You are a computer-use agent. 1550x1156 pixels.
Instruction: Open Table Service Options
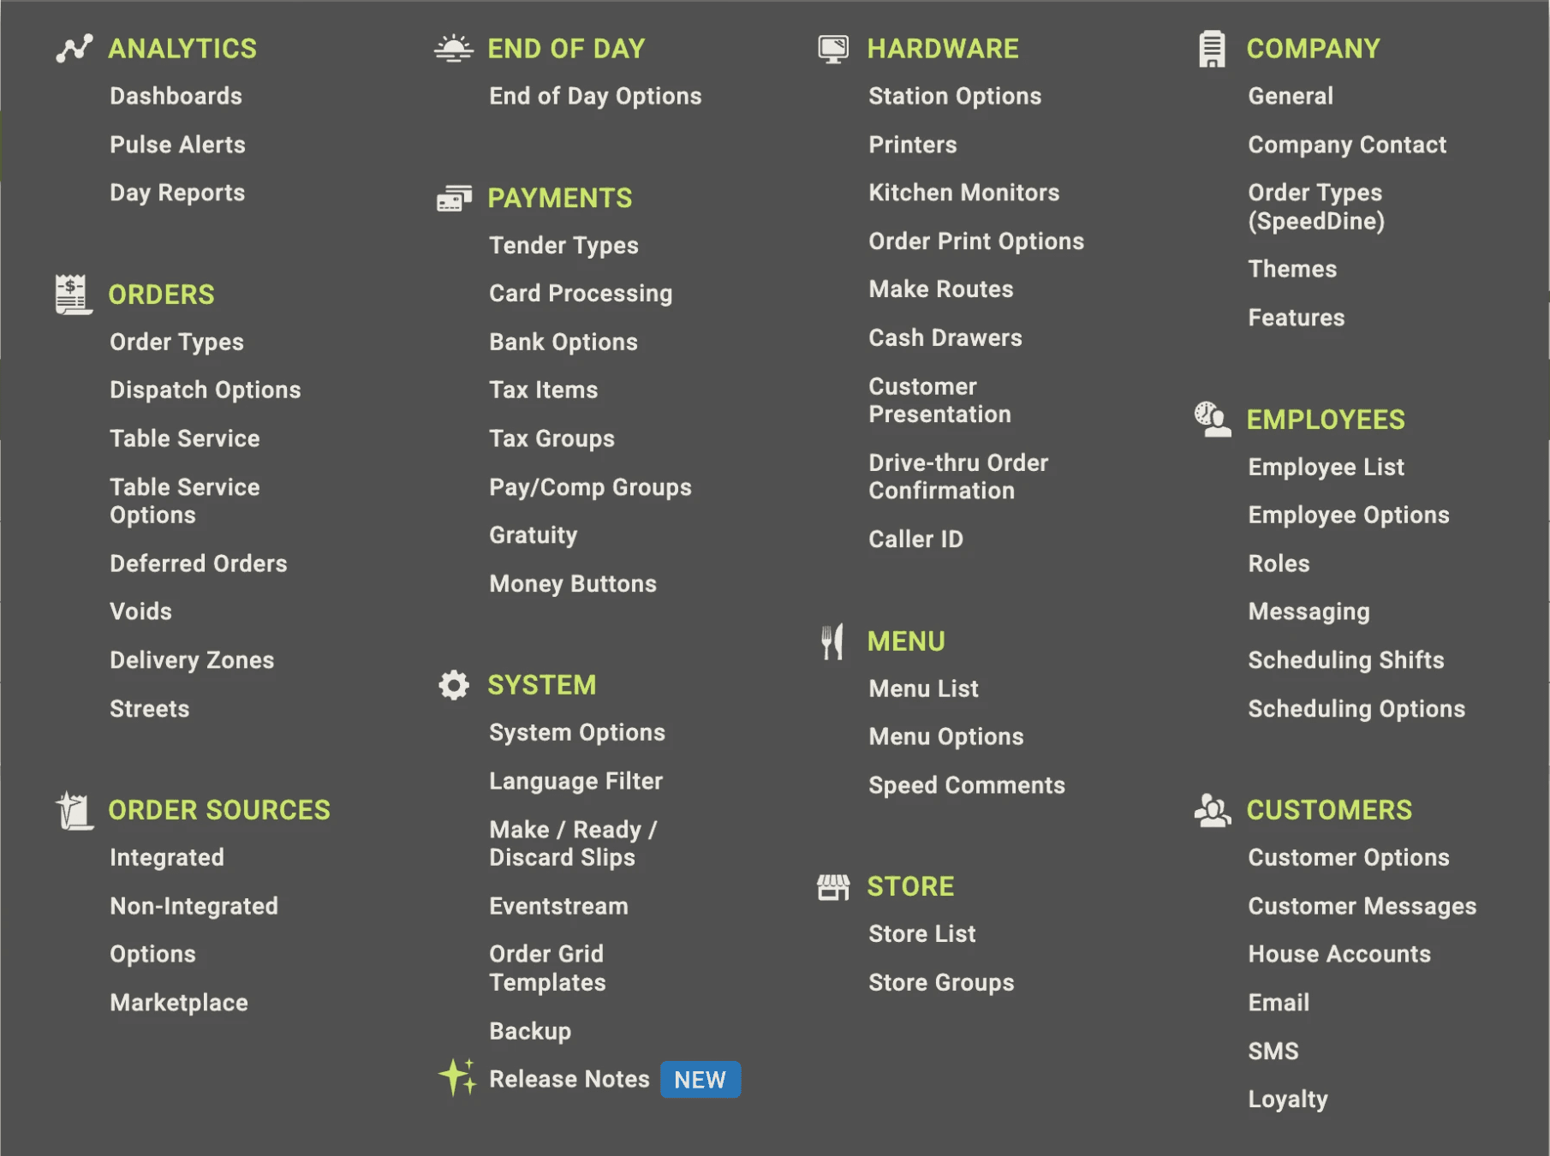pos(185,501)
